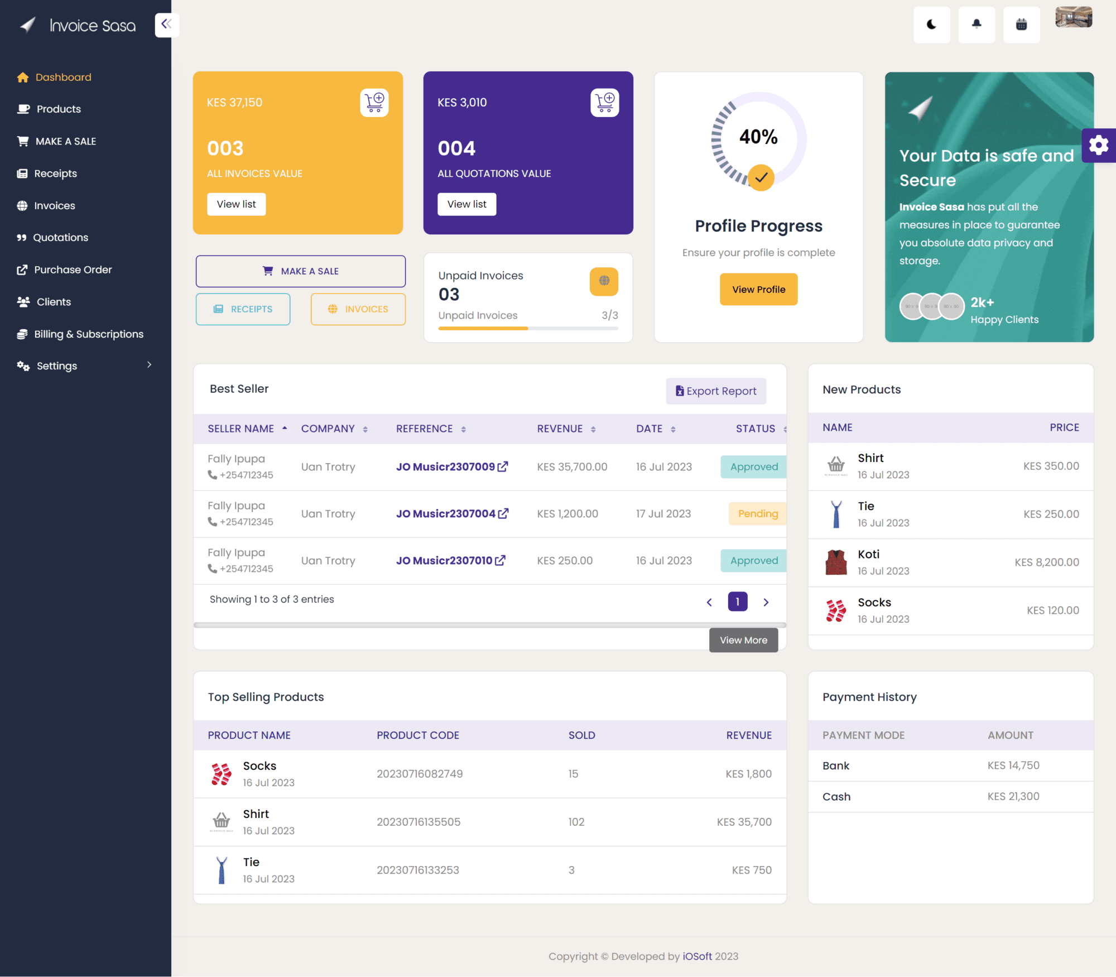Collapse the sidebar with the double-chevron button

pos(166,24)
